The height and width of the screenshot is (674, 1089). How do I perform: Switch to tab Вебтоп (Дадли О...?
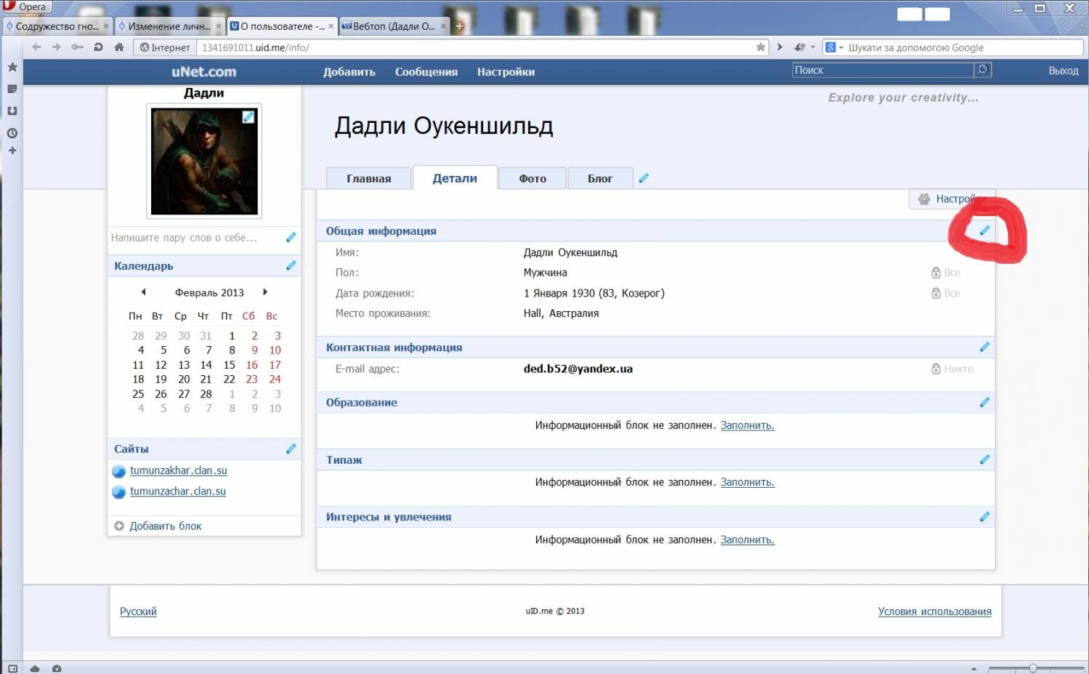[x=394, y=26]
